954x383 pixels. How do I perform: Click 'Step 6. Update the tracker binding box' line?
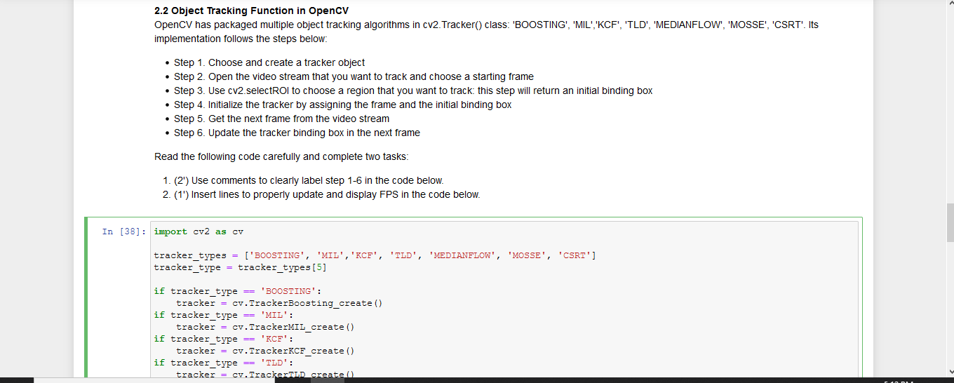click(x=297, y=133)
